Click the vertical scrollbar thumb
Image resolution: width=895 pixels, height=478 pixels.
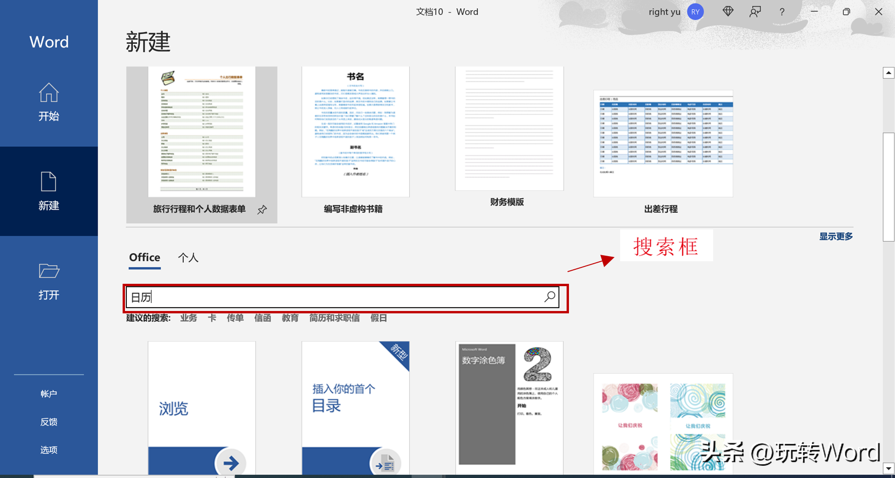[x=888, y=187]
